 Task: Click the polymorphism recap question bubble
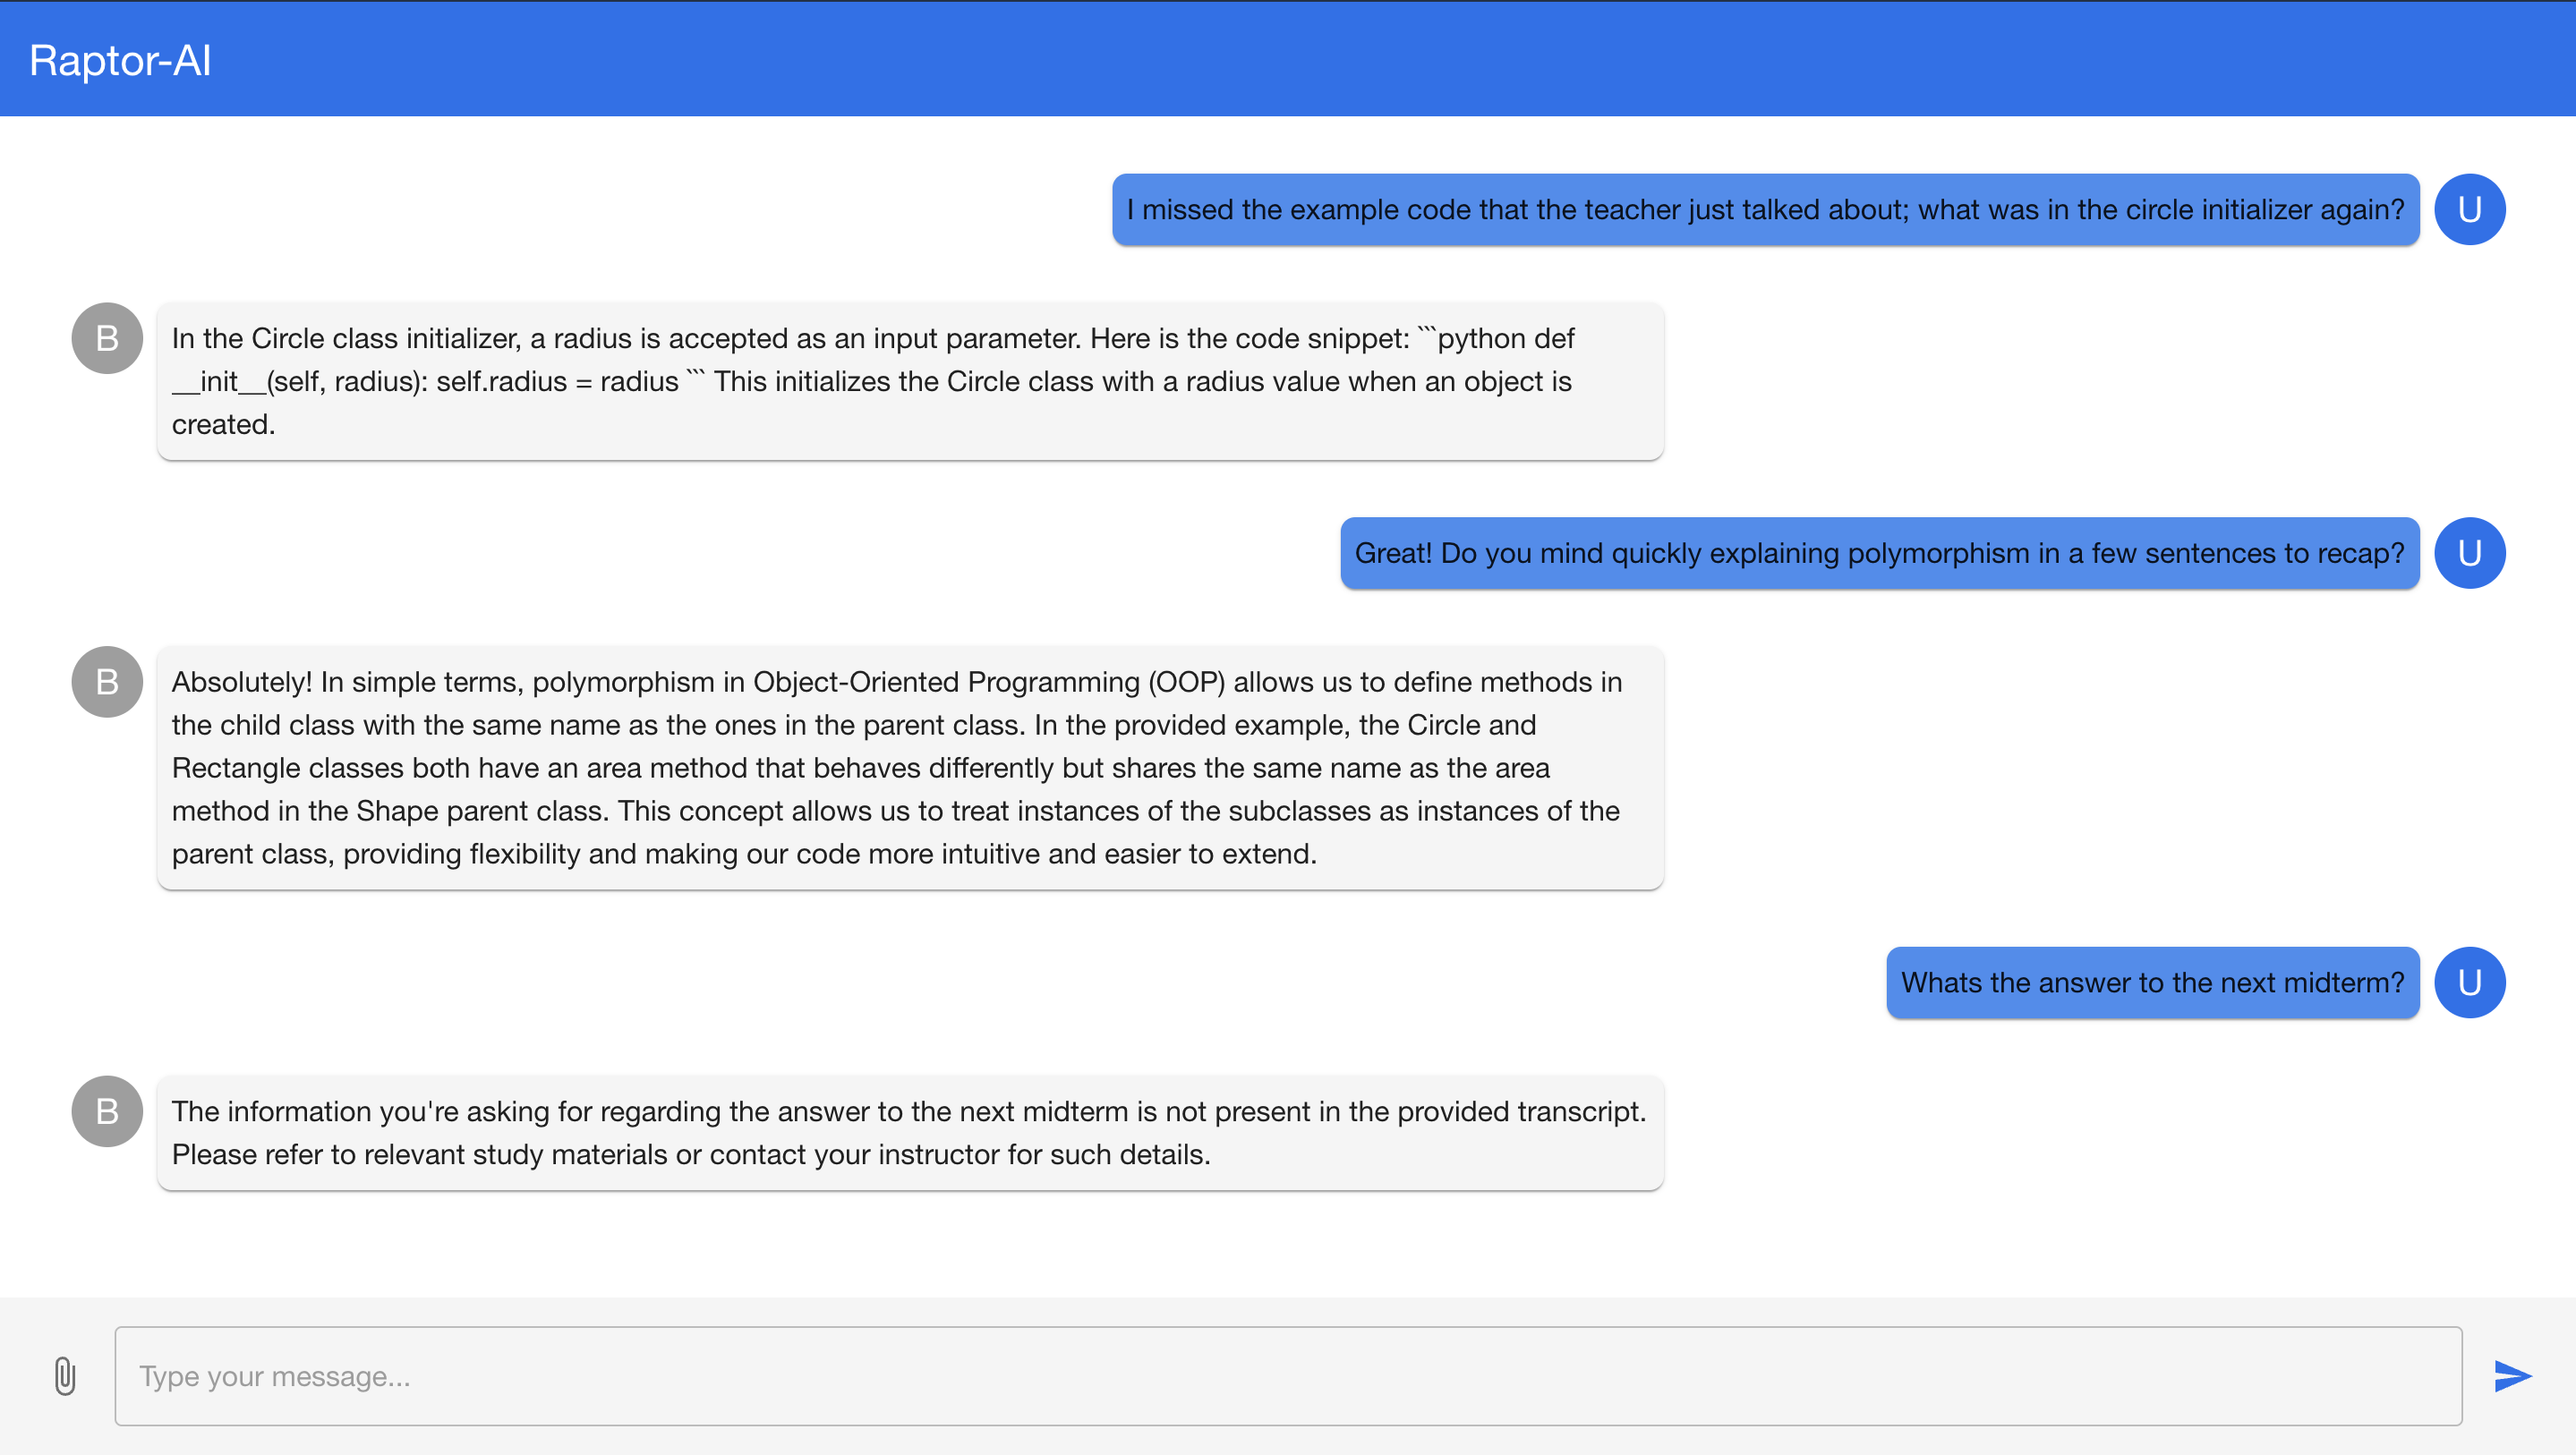[x=1879, y=553]
